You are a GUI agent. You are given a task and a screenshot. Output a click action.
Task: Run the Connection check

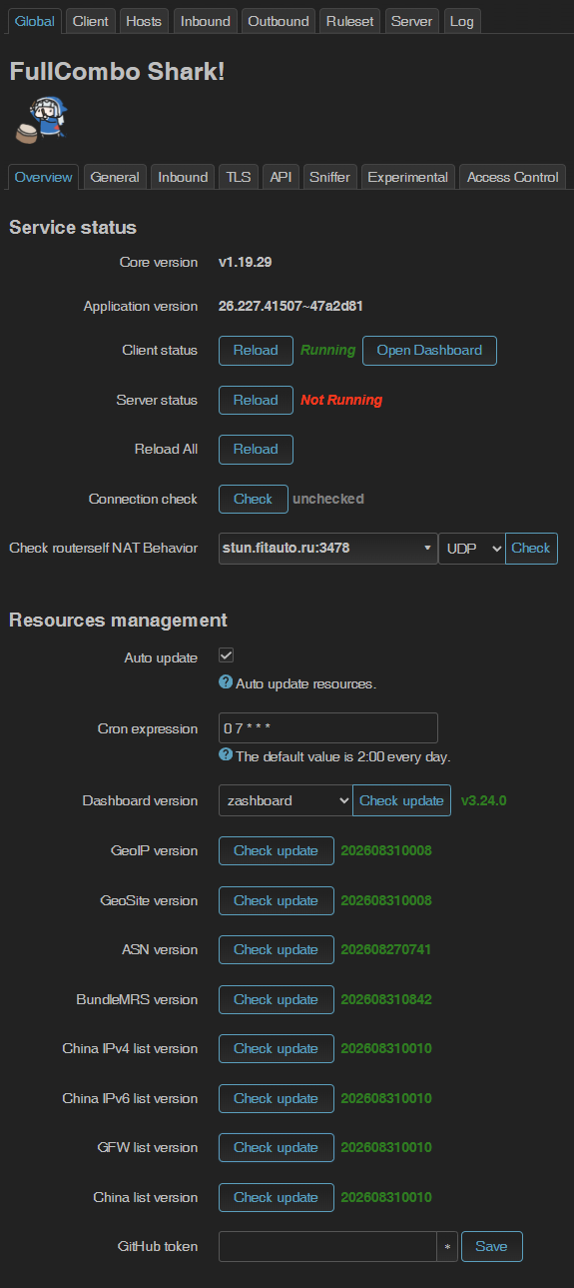click(x=254, y=499)
